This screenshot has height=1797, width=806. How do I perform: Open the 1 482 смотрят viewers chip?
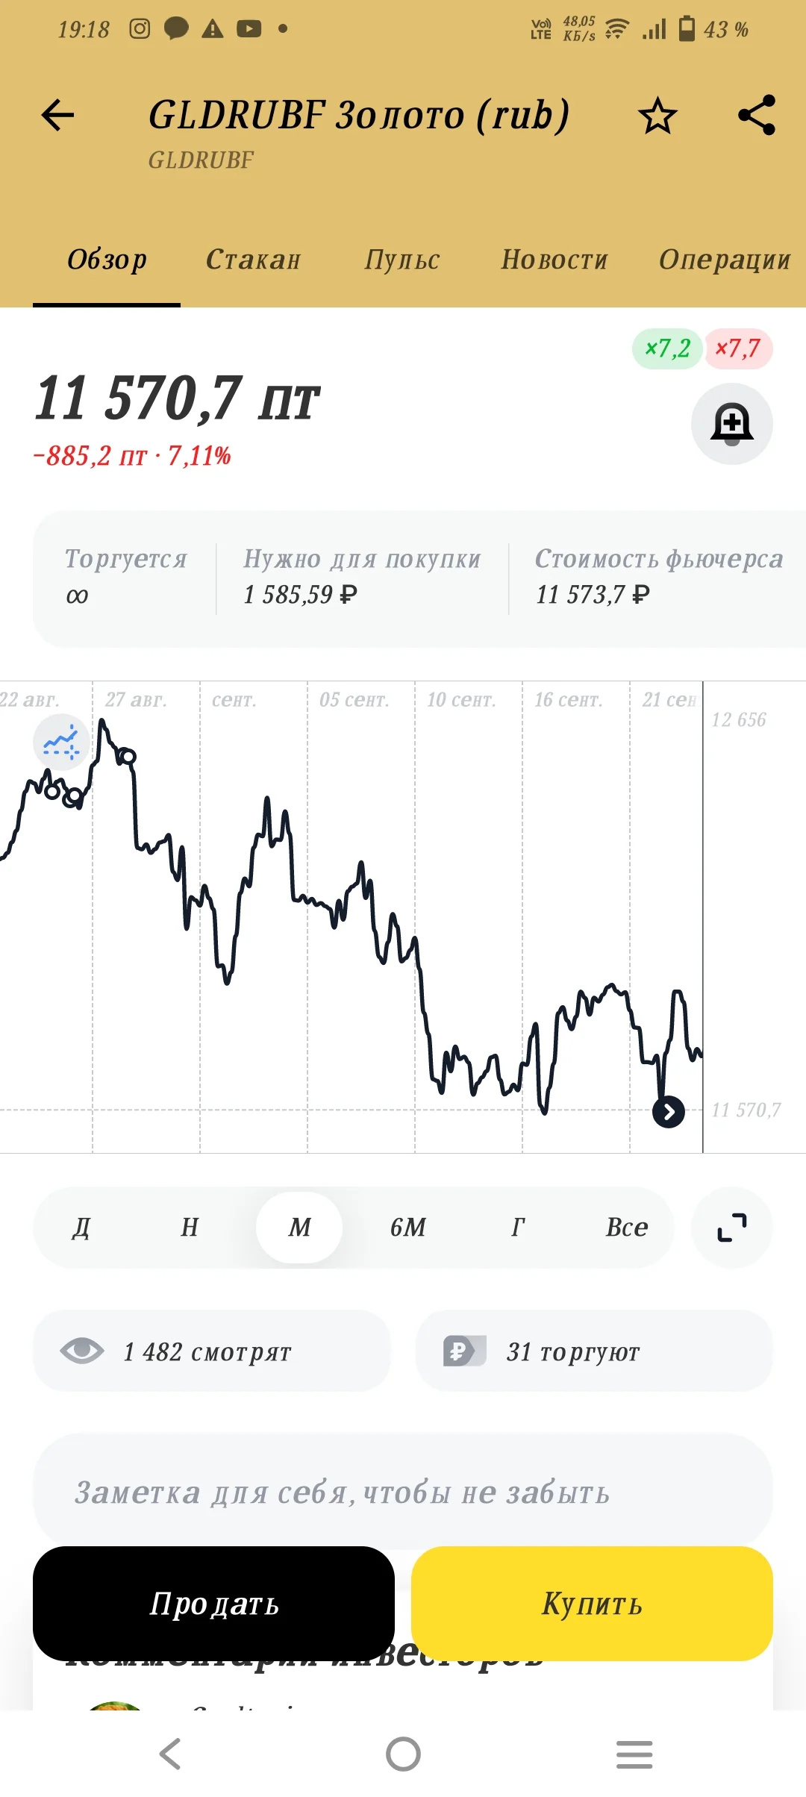(x=212, y=1351)
